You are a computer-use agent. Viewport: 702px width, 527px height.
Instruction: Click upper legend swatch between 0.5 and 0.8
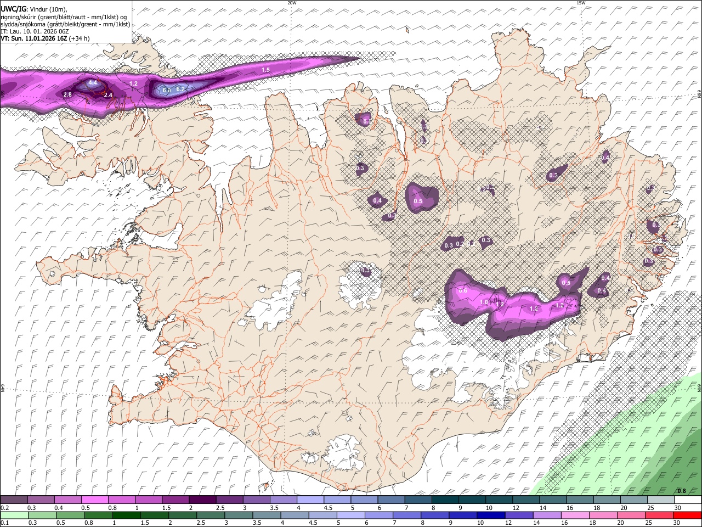pos(94,500)
